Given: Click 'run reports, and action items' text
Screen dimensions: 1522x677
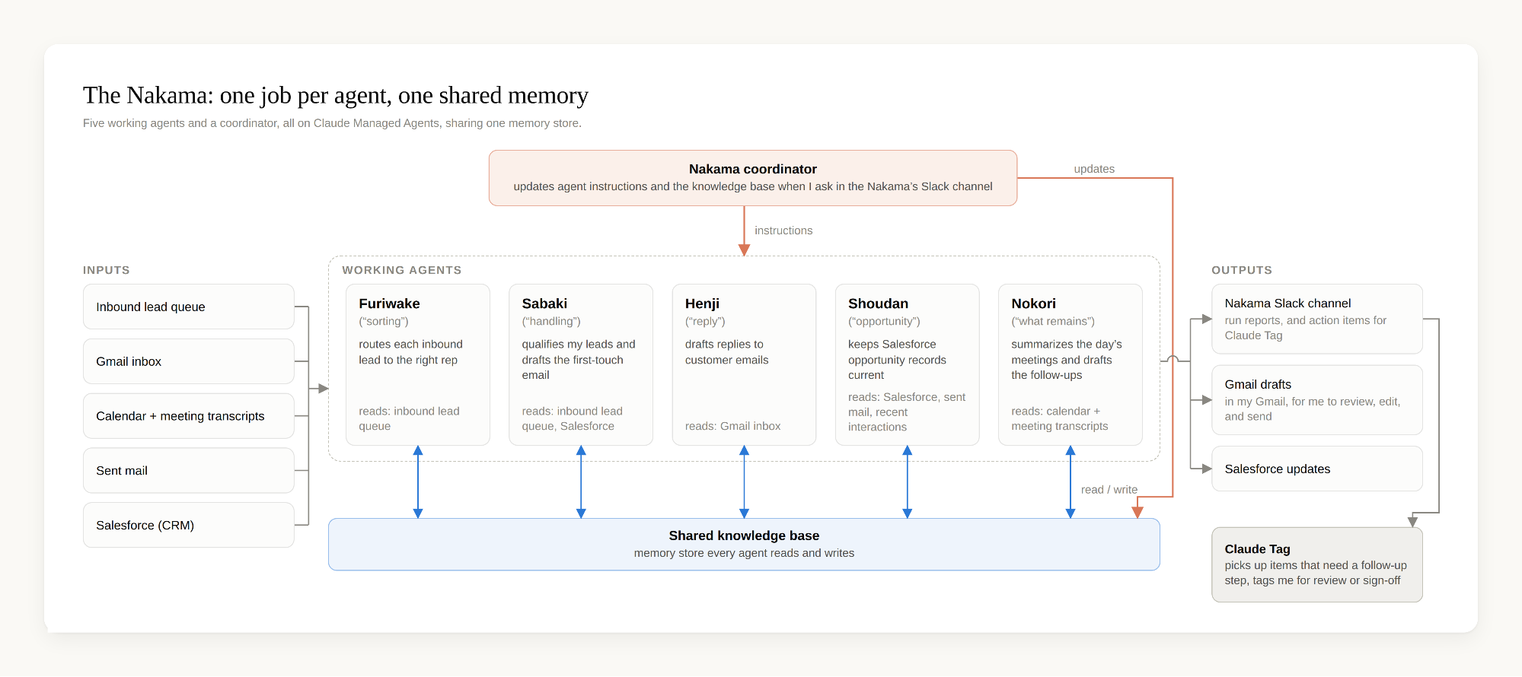Looking at the screenshot, I should point(1306,328).
